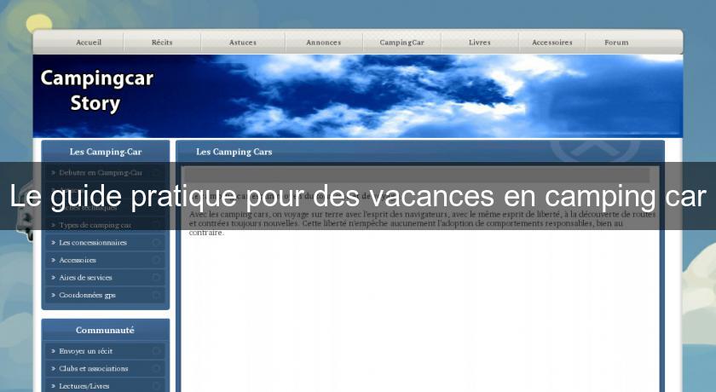716x392 pixels.
Task: Click the paragraph starting 'Avec les camping cars'
Action: (422, 223)
